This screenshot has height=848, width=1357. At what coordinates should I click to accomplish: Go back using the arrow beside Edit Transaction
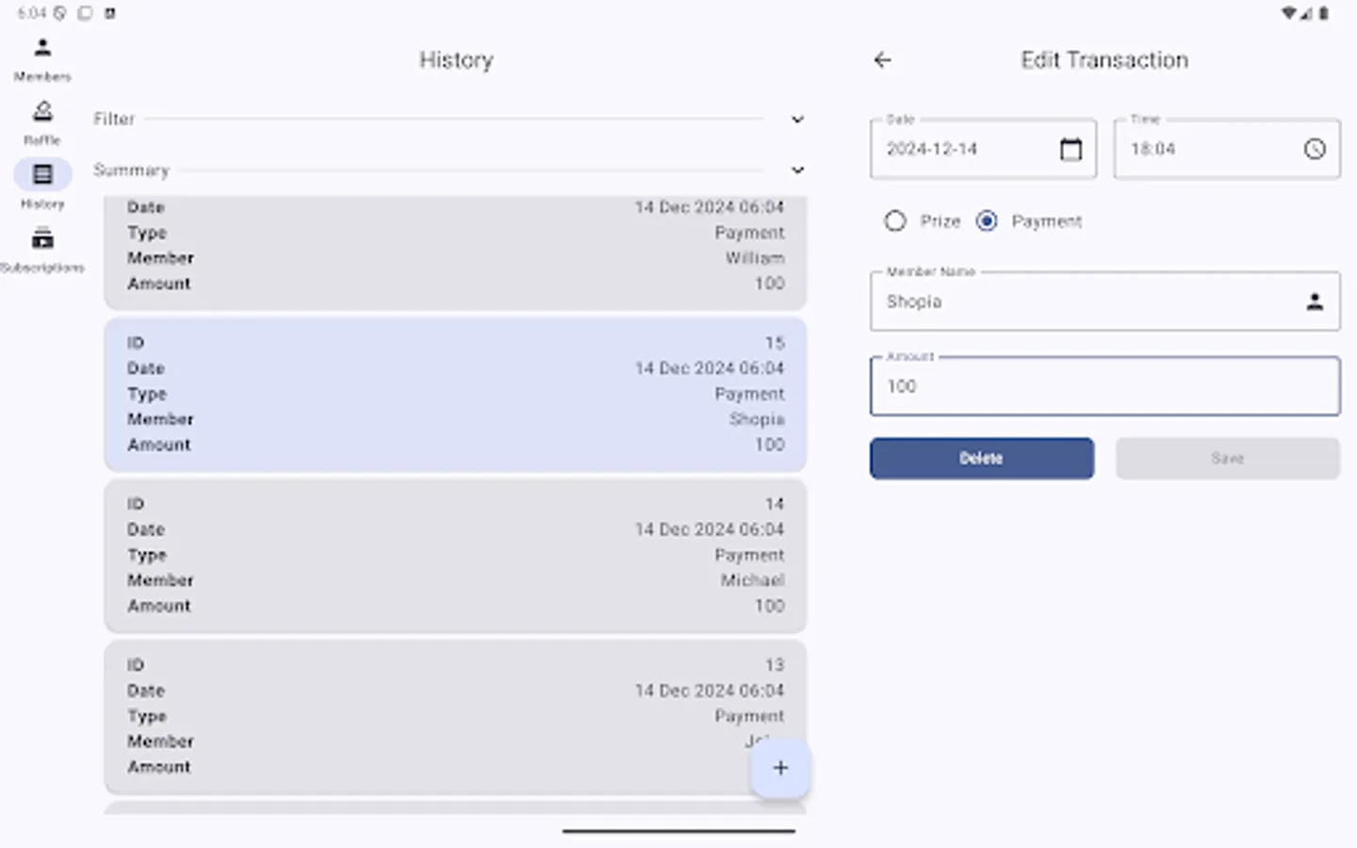(882, 60)
